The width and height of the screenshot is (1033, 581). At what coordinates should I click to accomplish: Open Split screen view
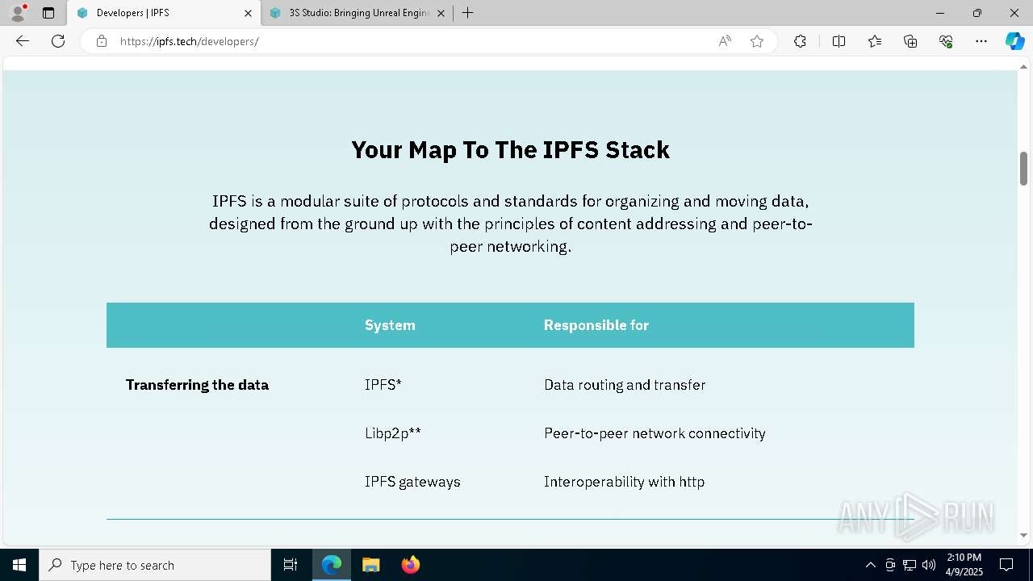[x=839, y=41]
